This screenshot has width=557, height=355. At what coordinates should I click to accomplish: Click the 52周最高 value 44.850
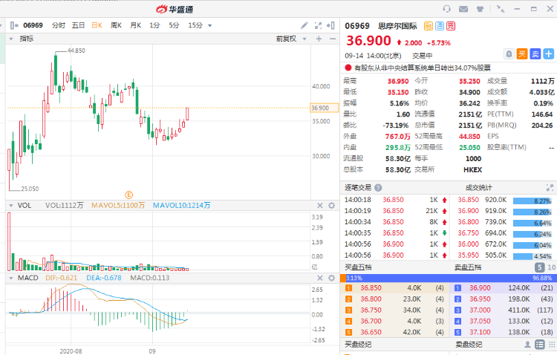pyautogui.click(x=469, y=137)
